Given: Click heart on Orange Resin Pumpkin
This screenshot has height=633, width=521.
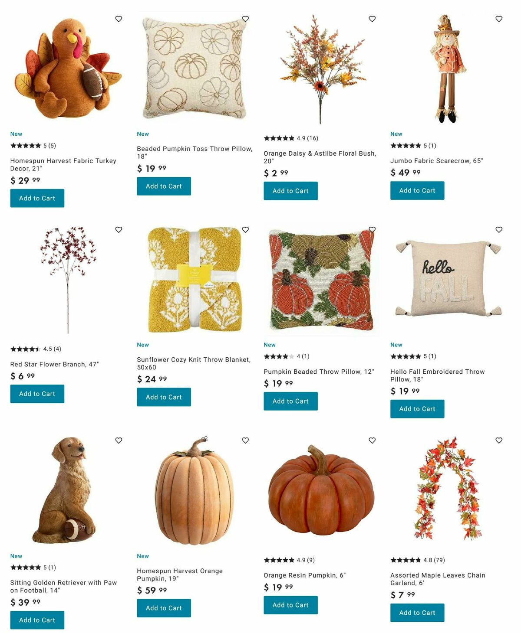Looking at the screenshot, I should click(x=372, y=440).
